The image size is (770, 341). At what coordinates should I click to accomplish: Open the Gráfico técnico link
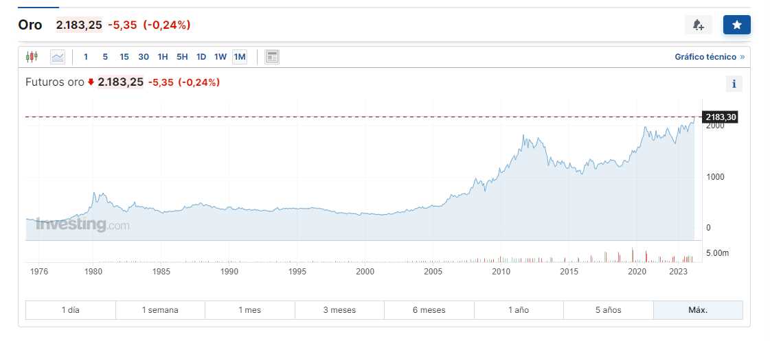tap(709, 57)
